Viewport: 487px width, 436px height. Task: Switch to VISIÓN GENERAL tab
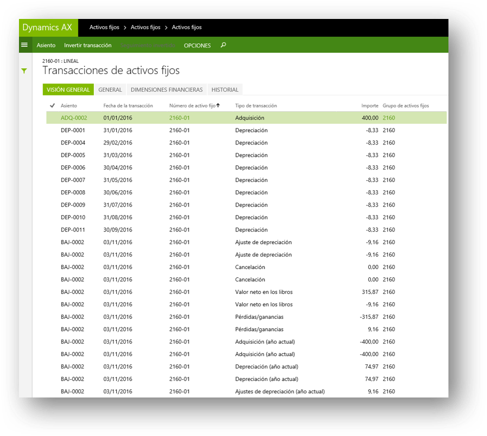pyautogui.click(x=68, y=89)
